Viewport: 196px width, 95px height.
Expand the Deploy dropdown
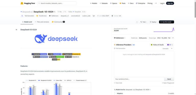pyautogui.click(x=153, y=22)
